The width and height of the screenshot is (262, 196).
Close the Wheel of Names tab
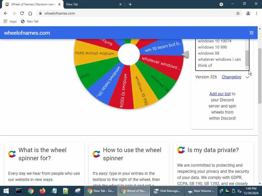(59, 4)
